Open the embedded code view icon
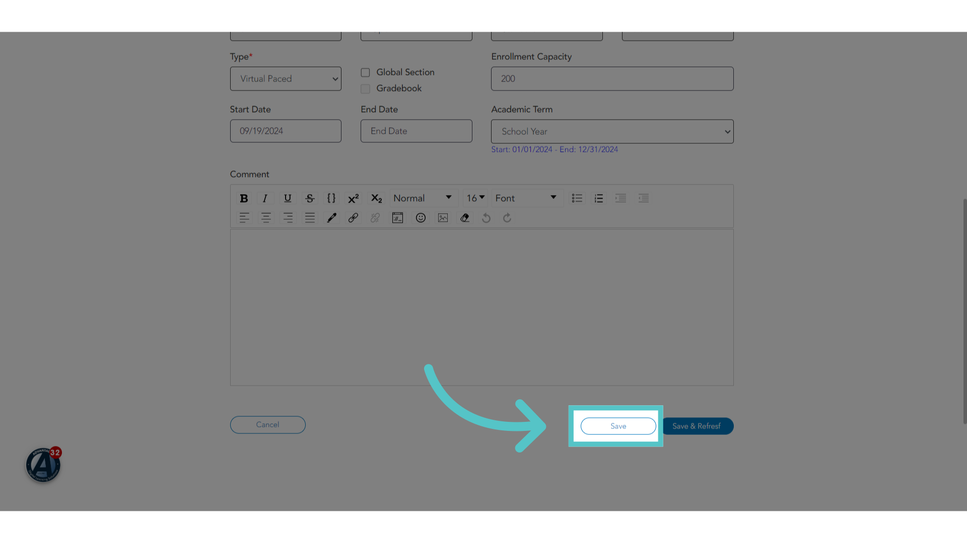The width and height of the screenshot is (967, 543). click(398, 218)
